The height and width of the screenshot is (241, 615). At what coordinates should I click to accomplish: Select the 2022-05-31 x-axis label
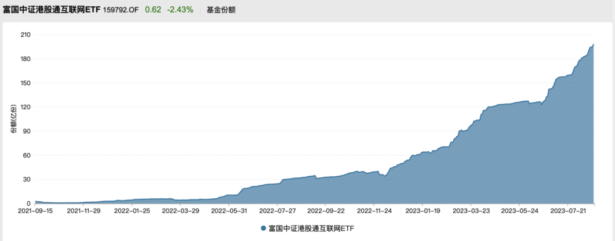coord(228,211)
